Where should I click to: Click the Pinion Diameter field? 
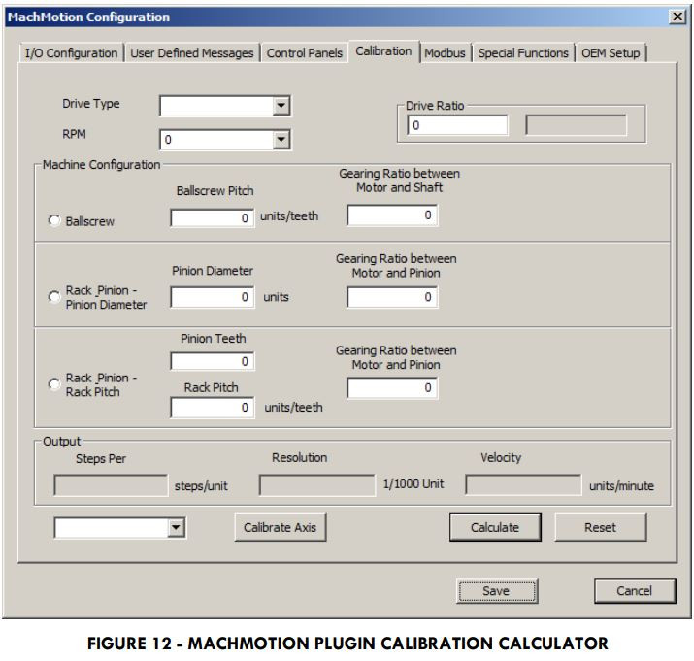(212, 297)
